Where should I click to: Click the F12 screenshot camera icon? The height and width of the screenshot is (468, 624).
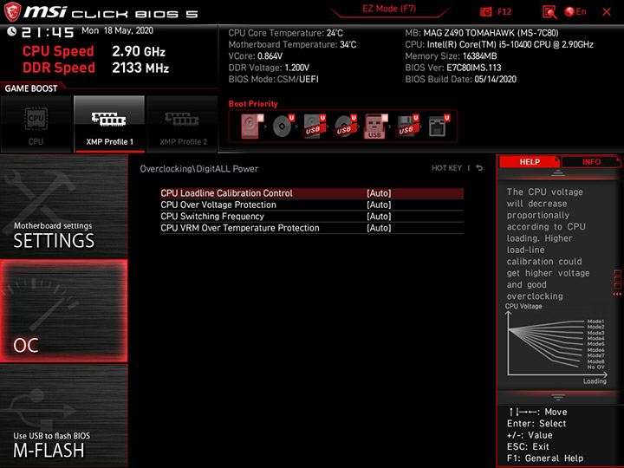point(486,11)
